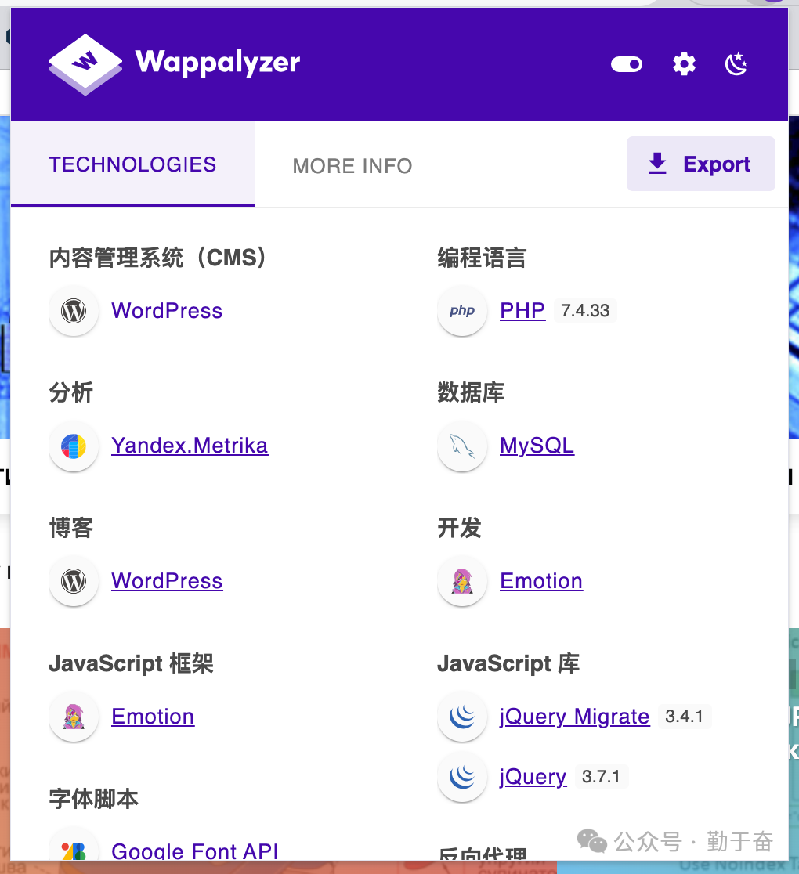Click the jQuery library icon
799x874 pixels.
(462, 776)
